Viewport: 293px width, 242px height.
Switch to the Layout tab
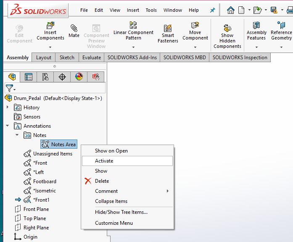pyautogui.click(x=44, y=58)
